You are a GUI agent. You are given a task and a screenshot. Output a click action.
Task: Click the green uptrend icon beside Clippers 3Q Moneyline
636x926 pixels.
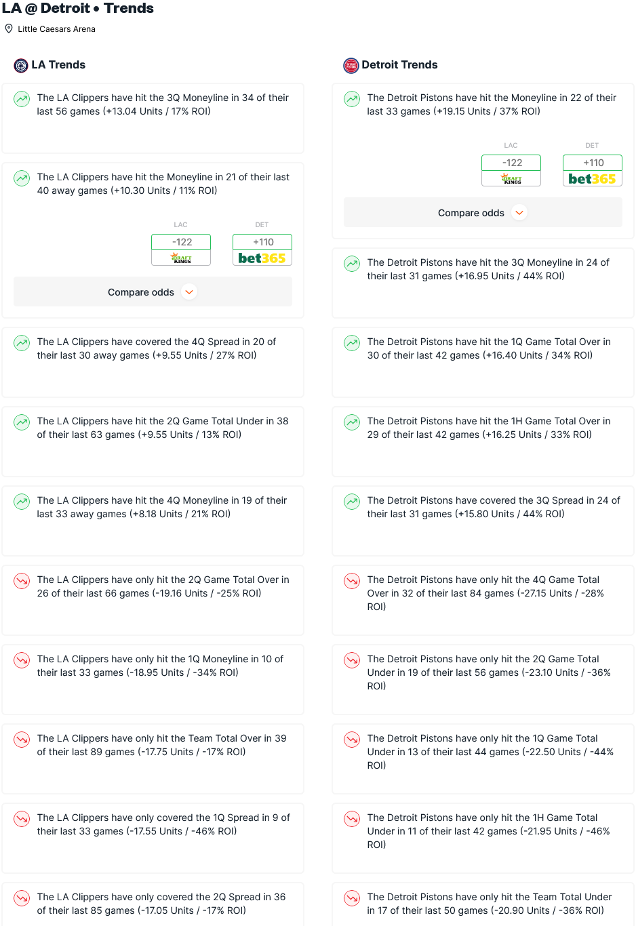point(22,99)
